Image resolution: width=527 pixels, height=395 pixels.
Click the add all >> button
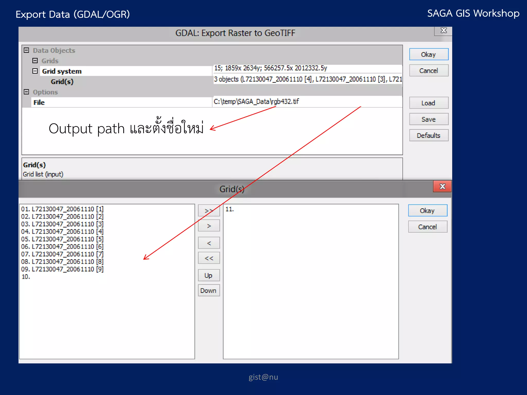point(209,211)
